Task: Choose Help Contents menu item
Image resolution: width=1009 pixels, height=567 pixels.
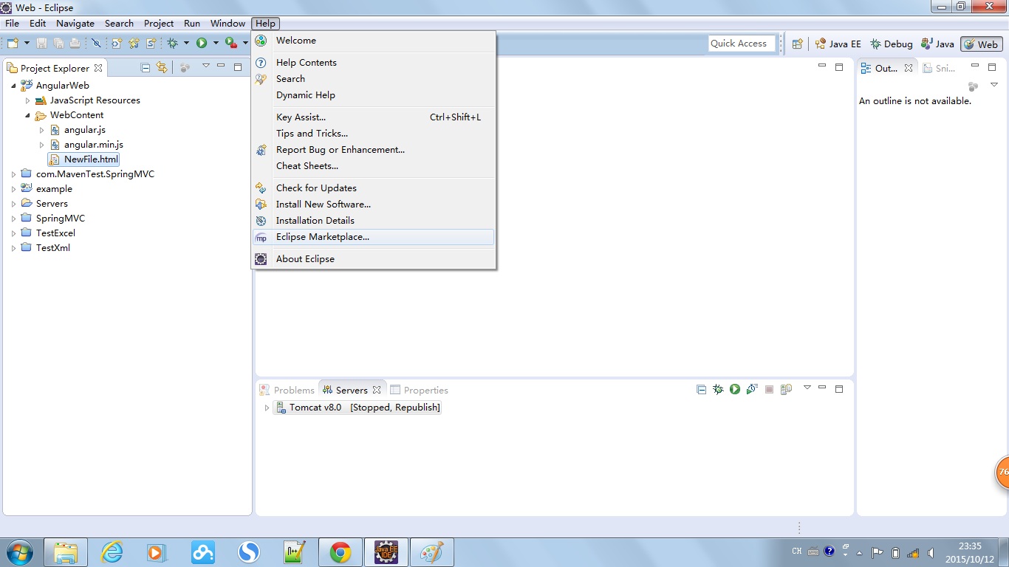Action: (374, 63)
